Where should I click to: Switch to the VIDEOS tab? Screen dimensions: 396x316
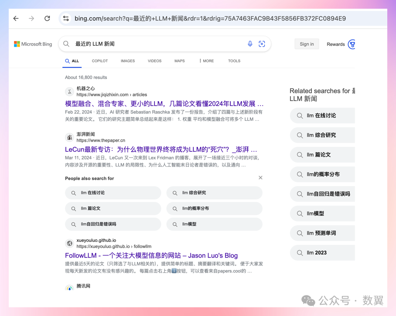tap(154, 61)
